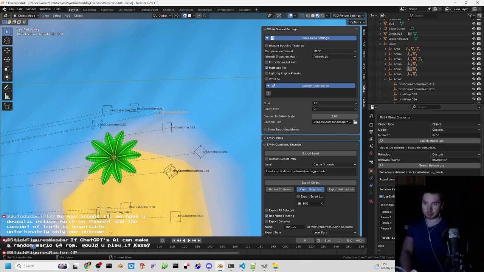Pick the Add Cube tool
The image size is (484, 272).
pyautogui.click(x=7, y=107)
